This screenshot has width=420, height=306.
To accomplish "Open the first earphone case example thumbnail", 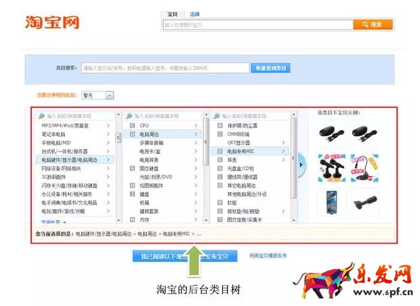I will [x=329, y=133].
